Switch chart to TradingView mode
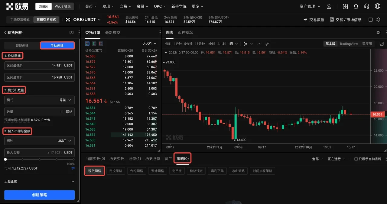The height and width of the screenshot is (204, 387). (348, 44)
